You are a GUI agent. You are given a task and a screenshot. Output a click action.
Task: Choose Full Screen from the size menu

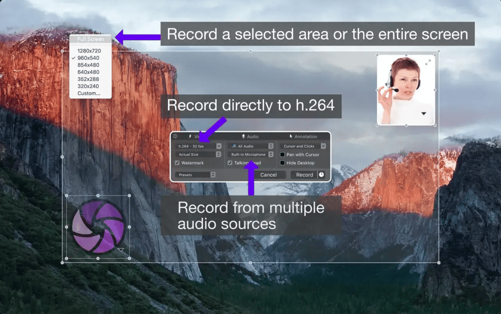[x=91, y=39]
